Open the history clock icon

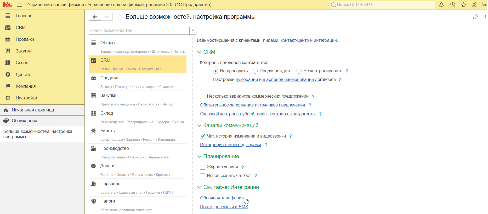click(452, 5)
